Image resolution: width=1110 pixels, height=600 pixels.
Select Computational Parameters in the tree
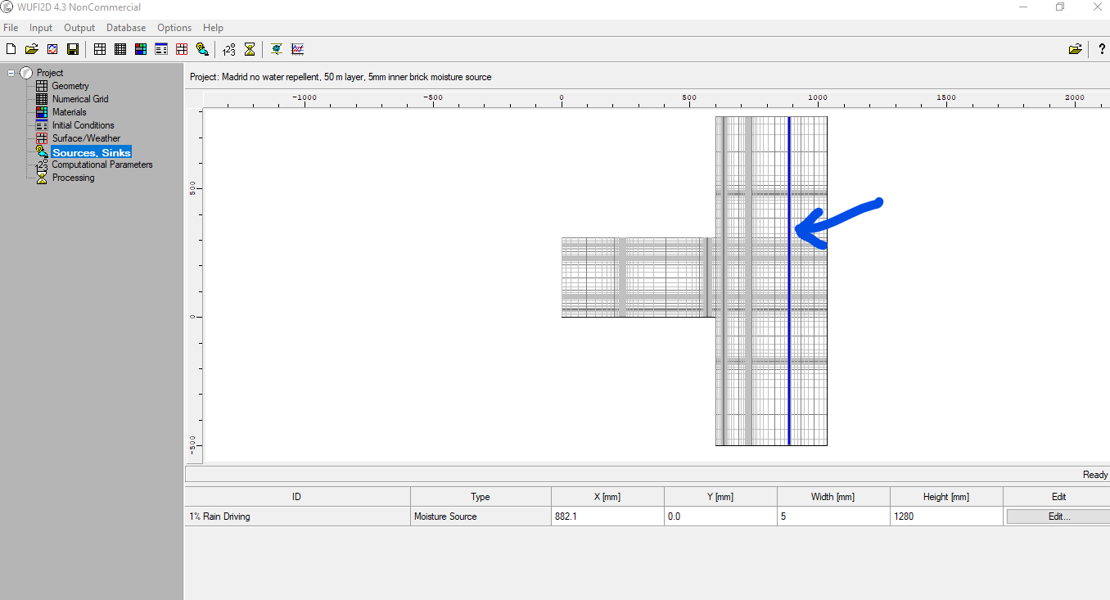point(102,165)
